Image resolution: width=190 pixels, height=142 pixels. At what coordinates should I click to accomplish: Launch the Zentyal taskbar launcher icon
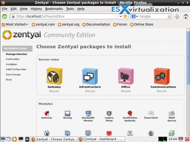pyautogui.click(x=14, y=139)
